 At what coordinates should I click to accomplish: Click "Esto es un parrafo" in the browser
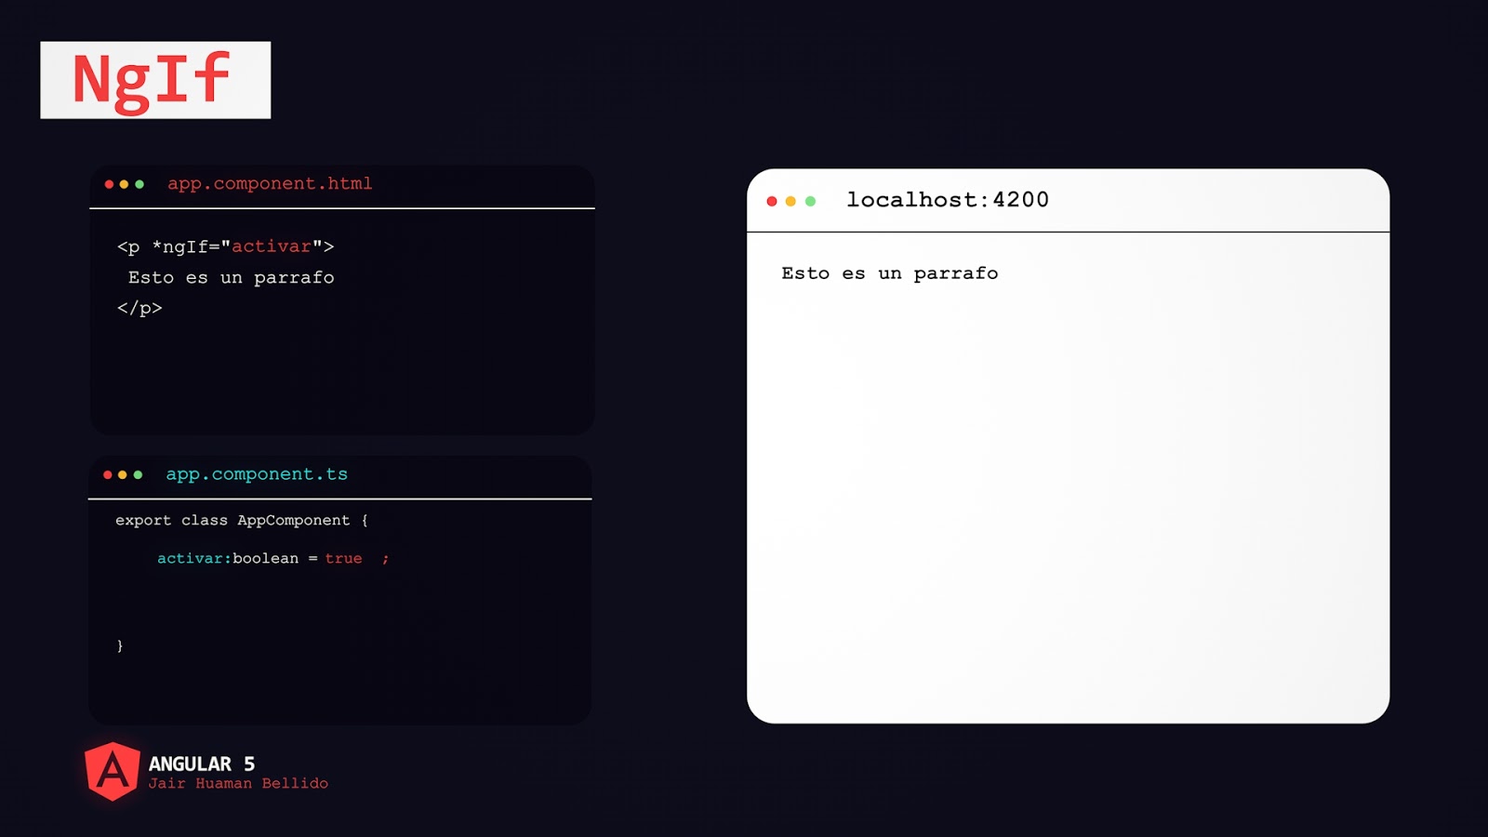point(889,273)
